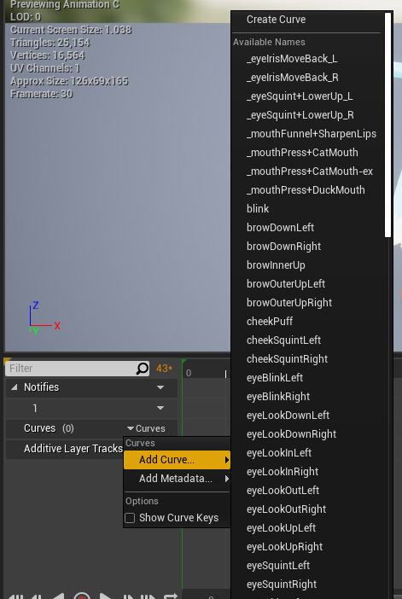Choose the cheekPuff curve

[270, 321]
